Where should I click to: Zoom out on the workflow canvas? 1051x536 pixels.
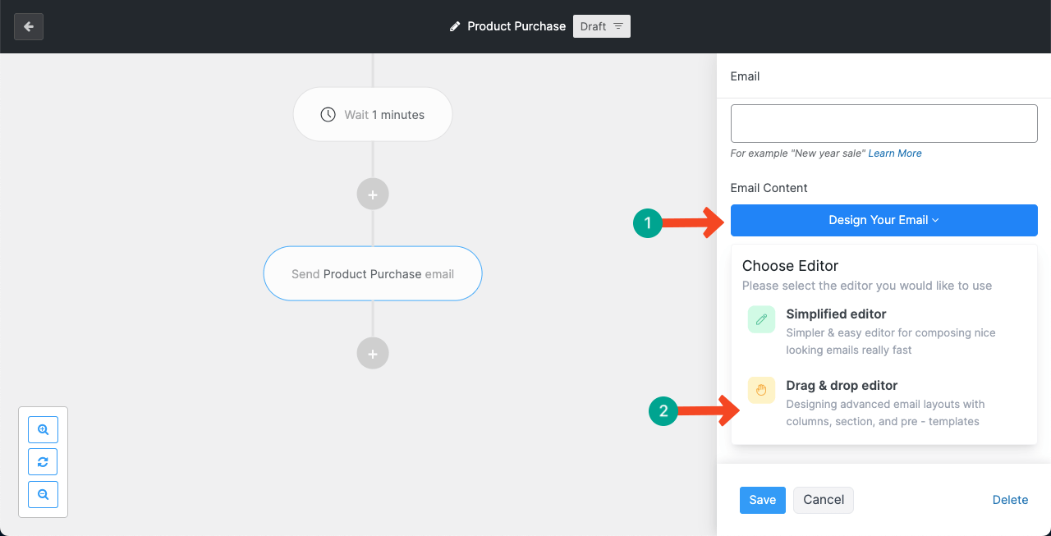click(43, 495)
